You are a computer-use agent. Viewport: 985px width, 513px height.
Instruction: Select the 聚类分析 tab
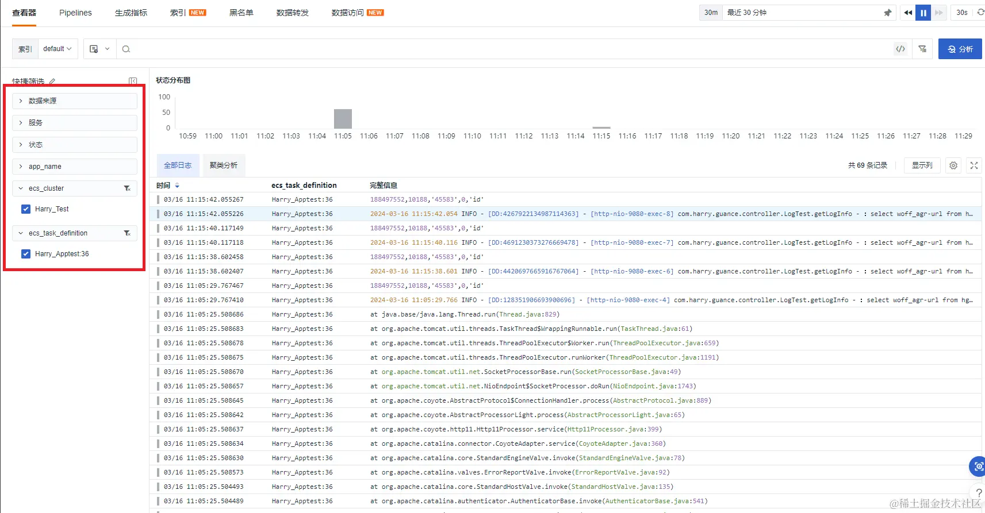point(224,165)
